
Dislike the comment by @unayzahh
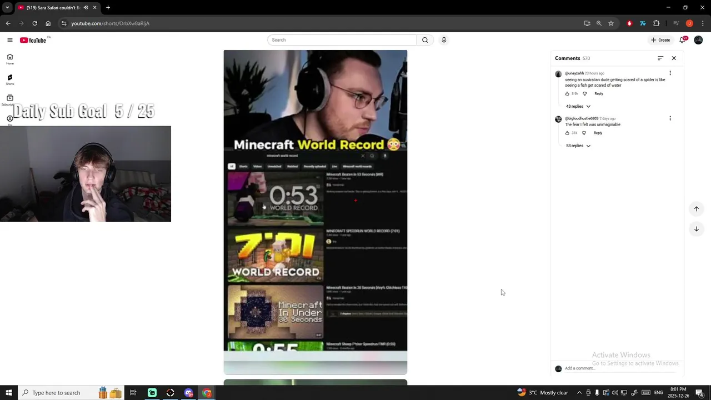pos(584,93)
